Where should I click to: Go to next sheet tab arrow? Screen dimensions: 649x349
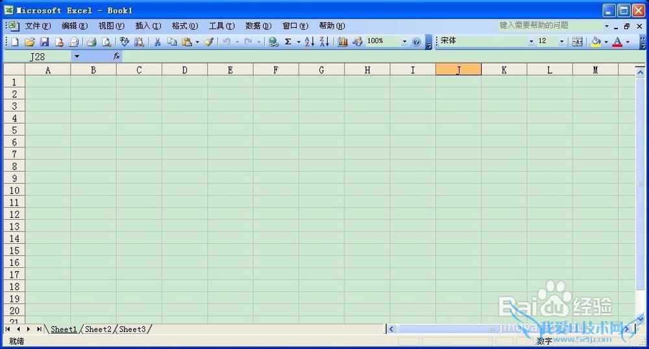(x=28, y=329)
